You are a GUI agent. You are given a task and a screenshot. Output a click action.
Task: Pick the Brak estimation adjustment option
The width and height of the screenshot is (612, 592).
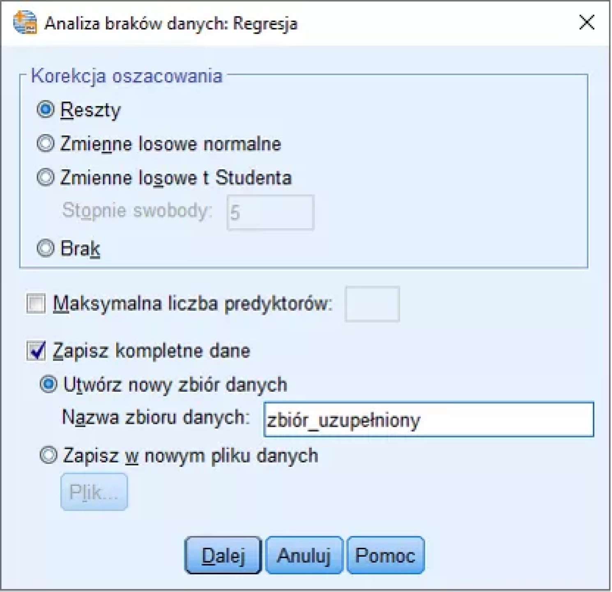pyautogui.click(x=45, y=248)
